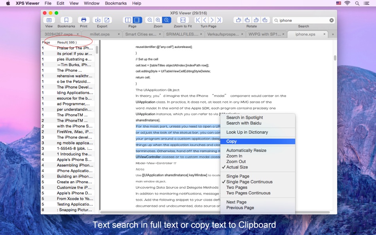Screen dimensions: 376x235
Task: Select result row 'Praise for The iPh...'
Action: pyautogui.click(x=68, y=48)
